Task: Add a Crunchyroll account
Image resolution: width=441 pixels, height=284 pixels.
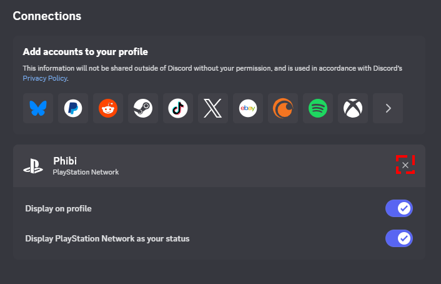Action: [283, 109]
